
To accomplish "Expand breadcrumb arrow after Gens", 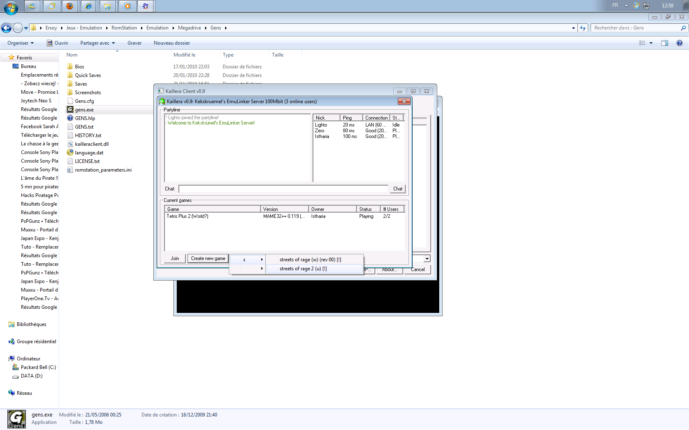I will [226, 28].
